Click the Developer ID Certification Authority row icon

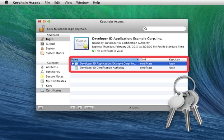click(x=76, y=68)
